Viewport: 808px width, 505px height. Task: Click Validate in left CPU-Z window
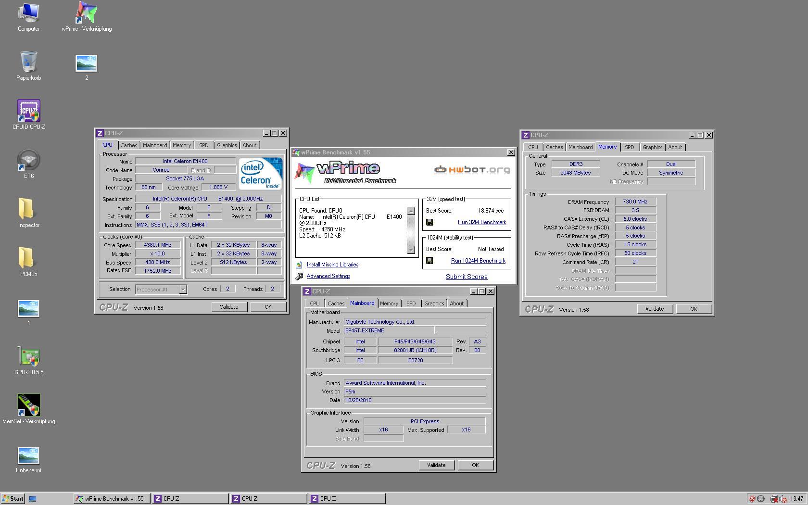tap(229, 307)
